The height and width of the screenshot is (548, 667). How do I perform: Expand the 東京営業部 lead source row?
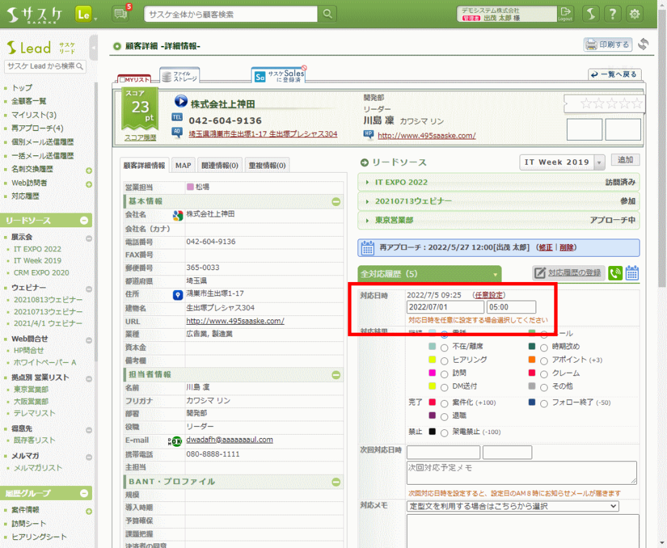[x=498, y=220]
